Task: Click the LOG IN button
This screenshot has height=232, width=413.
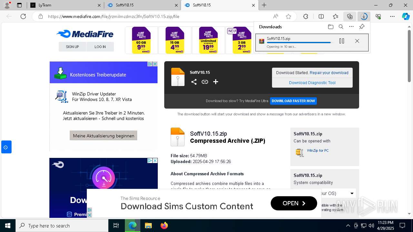Action: [100, 47]
